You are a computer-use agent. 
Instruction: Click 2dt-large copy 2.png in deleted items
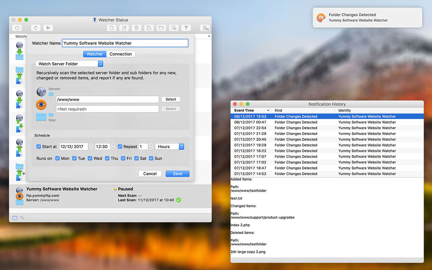pyautogui.click(x=248, y=252)
